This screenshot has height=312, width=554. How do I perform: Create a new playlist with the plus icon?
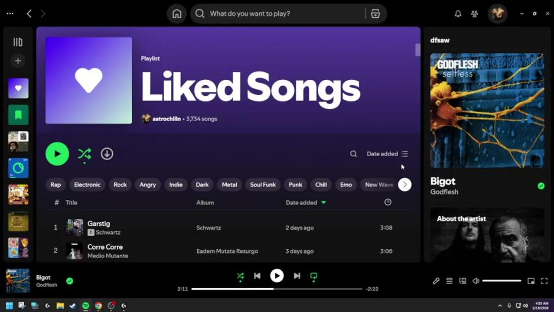[18, 61]
